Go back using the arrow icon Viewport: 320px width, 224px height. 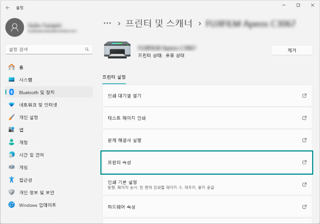8,8
